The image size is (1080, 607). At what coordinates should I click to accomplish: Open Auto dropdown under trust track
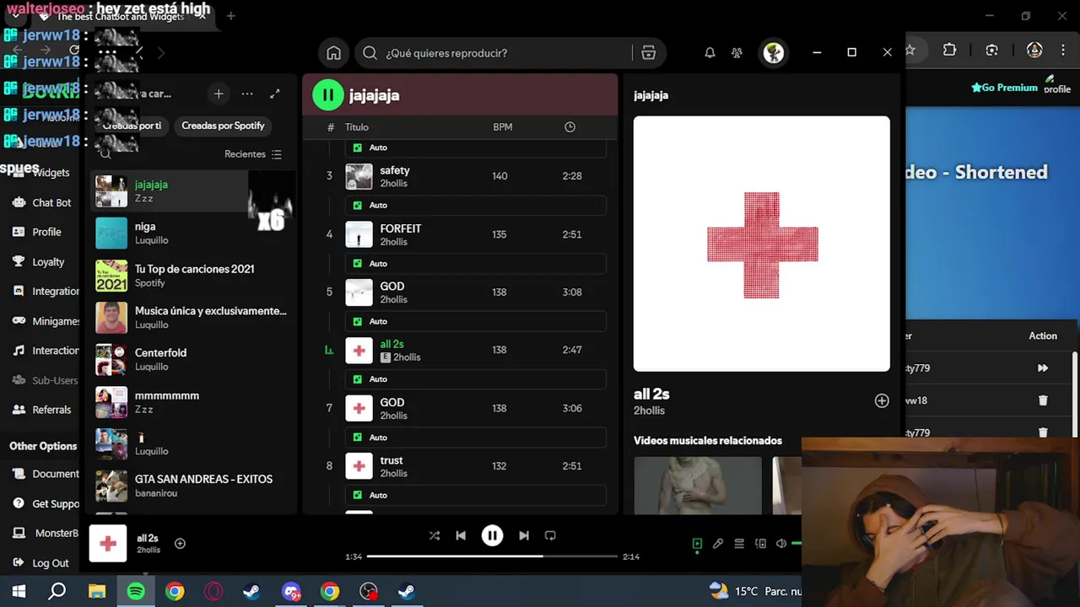pyautogui.click(x=476, y=495)
